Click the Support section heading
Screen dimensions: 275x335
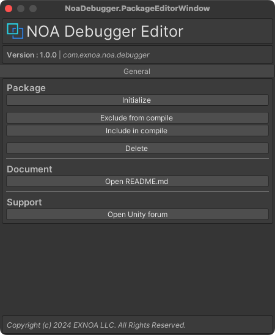tap(24, 202)
